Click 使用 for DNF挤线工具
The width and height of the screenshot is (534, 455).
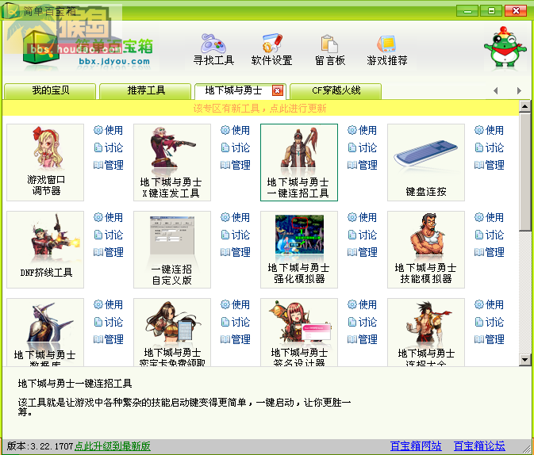click(x=108, y=217)
